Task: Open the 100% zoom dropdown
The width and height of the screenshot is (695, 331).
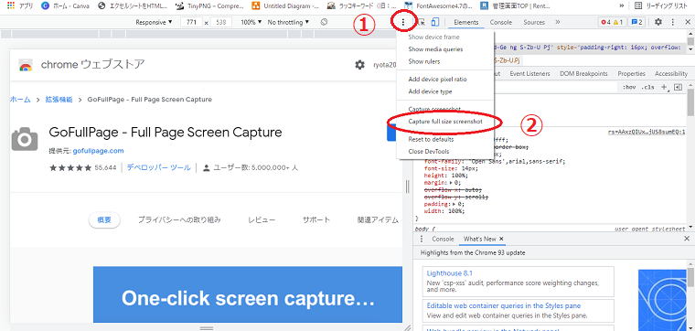Action: 251,22
